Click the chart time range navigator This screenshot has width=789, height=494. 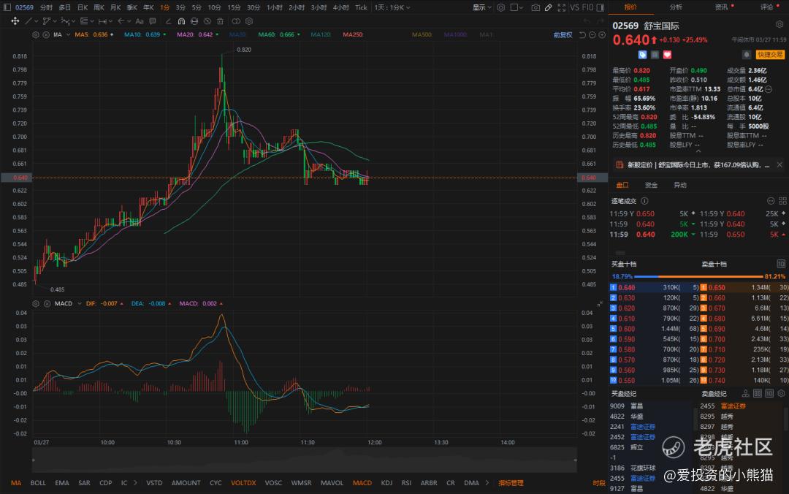click(305, 460)
